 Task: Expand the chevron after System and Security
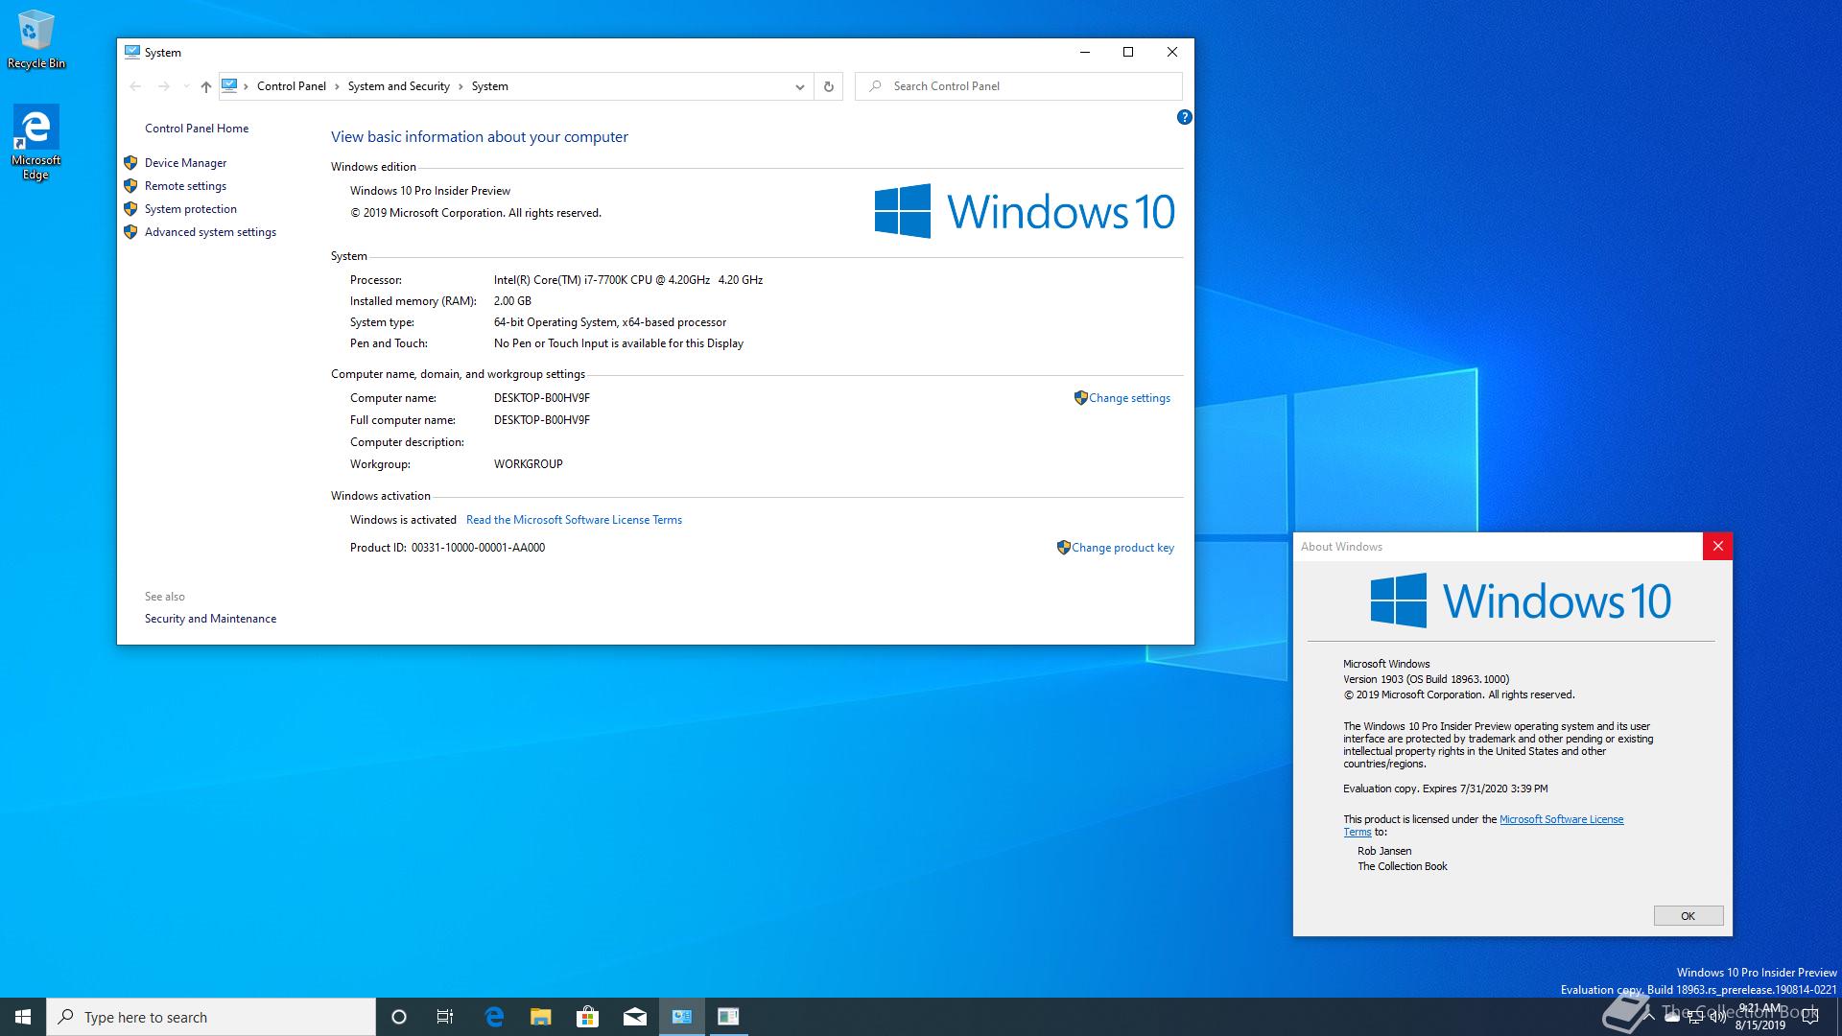(x=460, y=86)
